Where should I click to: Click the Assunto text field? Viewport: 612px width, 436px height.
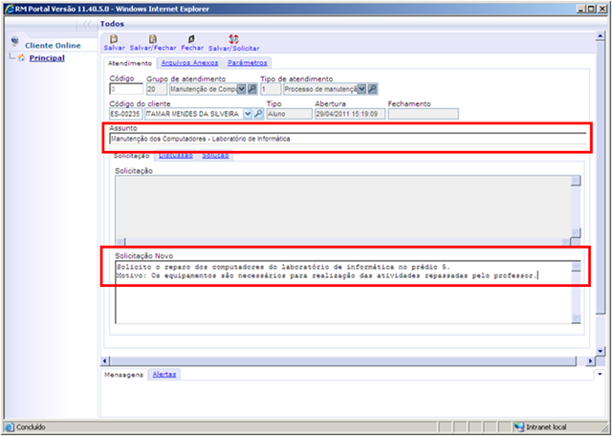[x=348, y=139]
